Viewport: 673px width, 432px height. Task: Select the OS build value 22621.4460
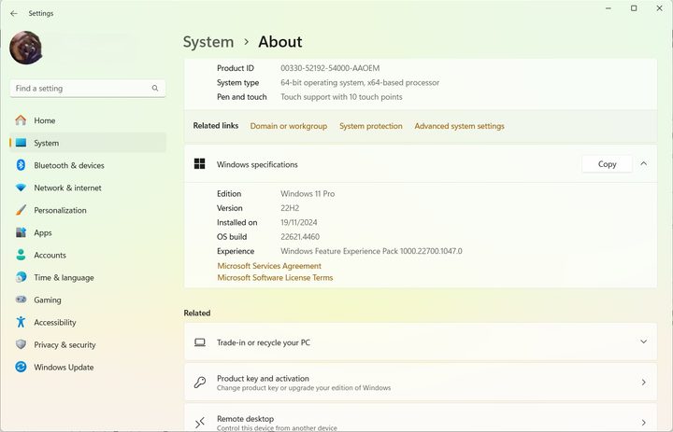point(300,237)
